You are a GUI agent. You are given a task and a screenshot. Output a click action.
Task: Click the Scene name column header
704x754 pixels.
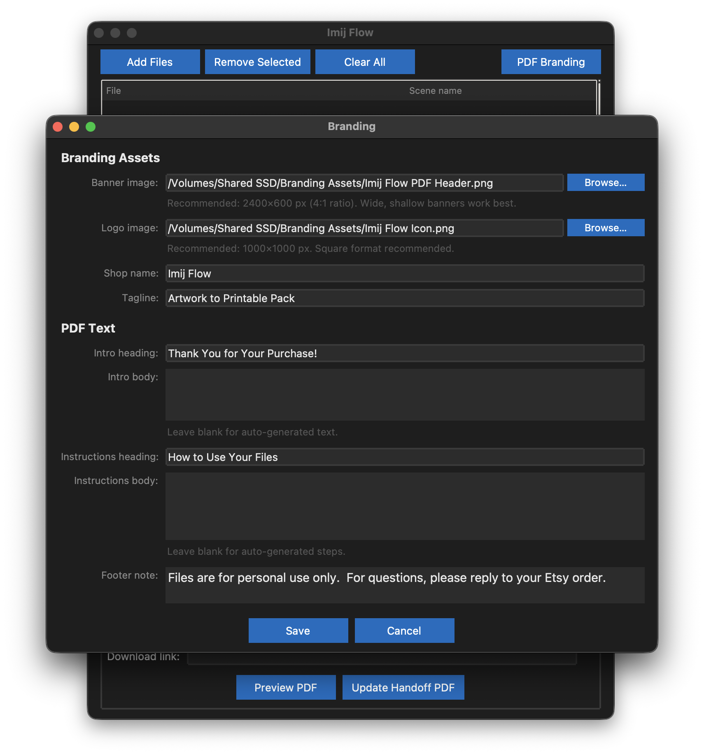pos(435,91)
